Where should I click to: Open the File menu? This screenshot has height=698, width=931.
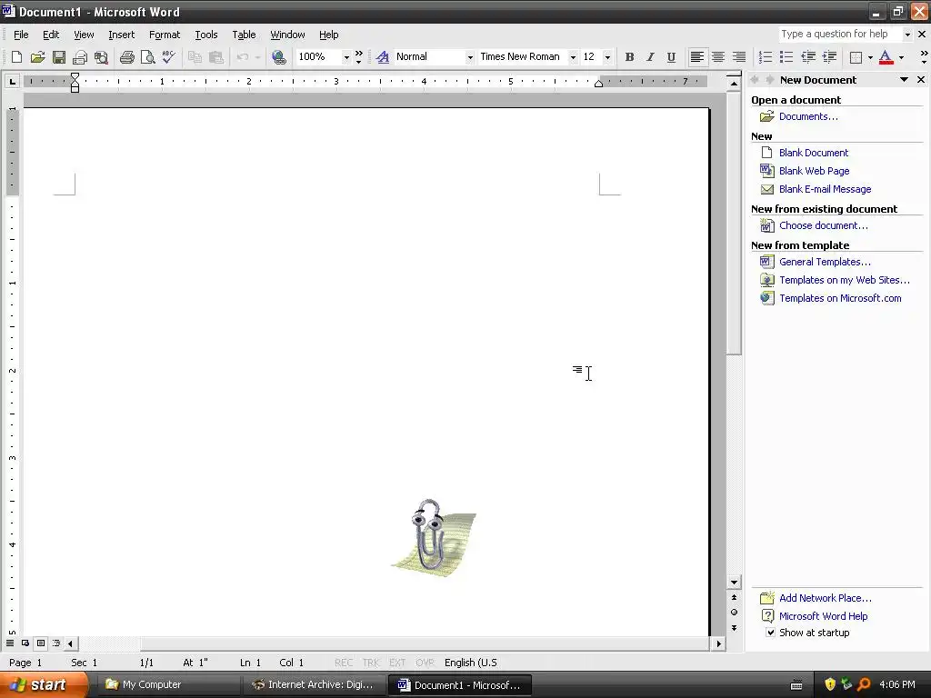point(21,35)
